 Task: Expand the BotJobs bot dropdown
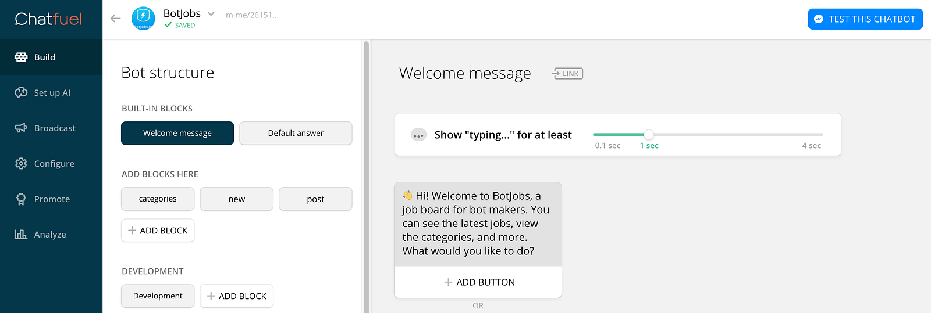pyautogui.click(x=211, y=14)
